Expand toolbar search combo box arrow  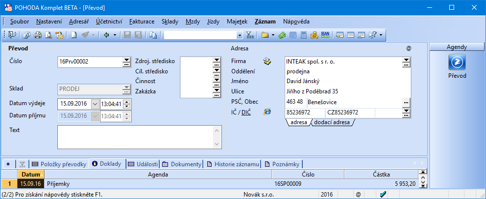[x=240, y=35]
